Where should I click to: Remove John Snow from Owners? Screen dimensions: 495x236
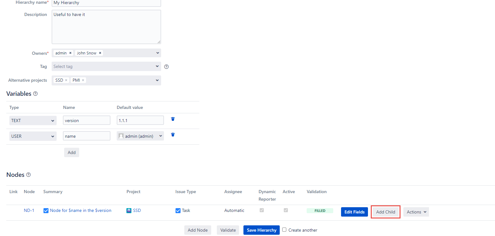tap(100, 53)
